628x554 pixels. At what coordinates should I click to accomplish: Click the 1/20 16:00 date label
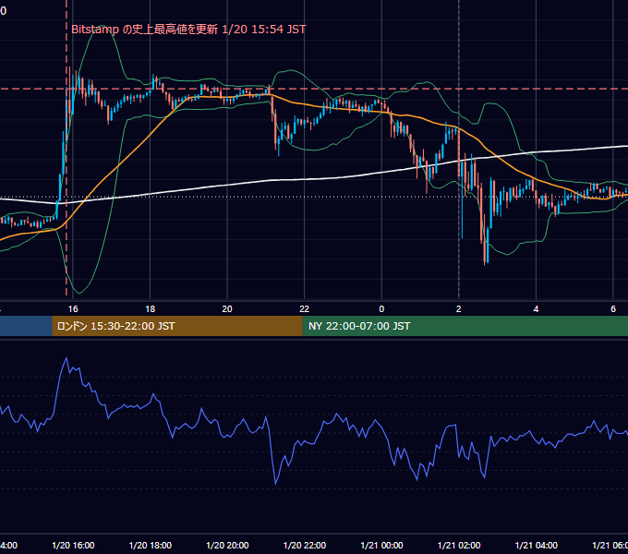pos(73,545)
